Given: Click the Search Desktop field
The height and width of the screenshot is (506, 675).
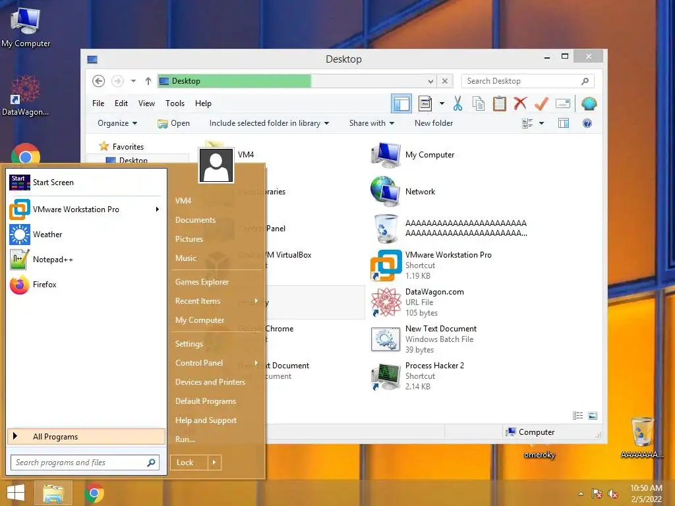Looking at the screenshot, I should 528,81.
